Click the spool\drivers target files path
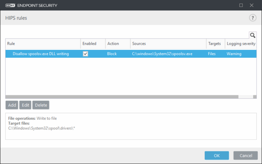The image size is (262, 164). pyautogui.click(x=41, y=128)
